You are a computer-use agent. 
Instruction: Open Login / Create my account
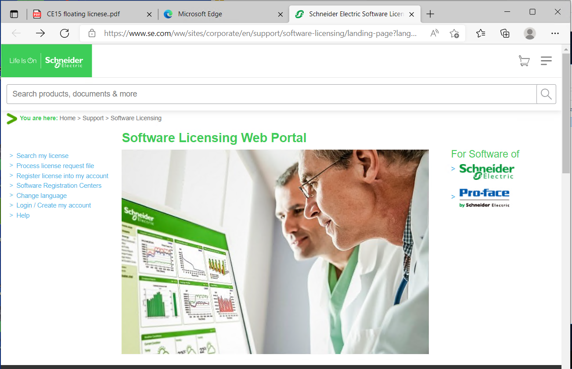coord(54,205)
